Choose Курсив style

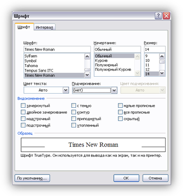point(114,60)
